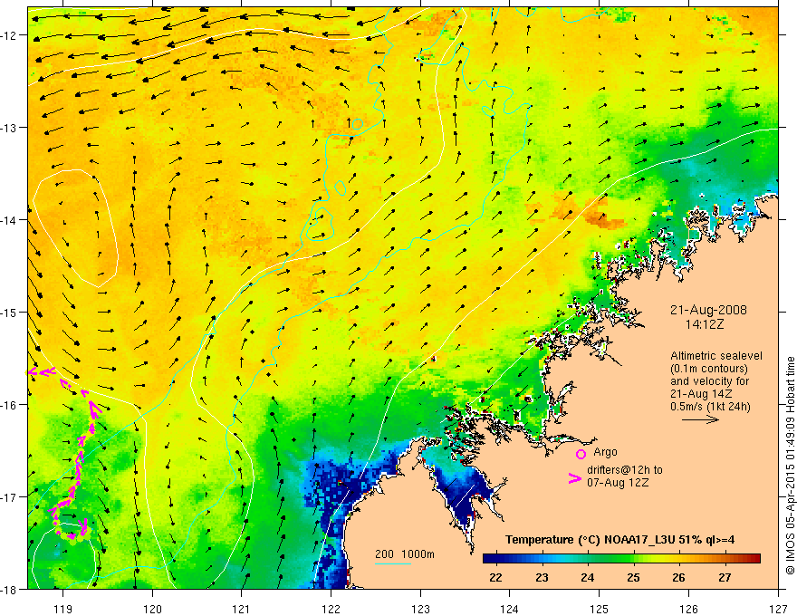Click the IMOS copyright timestamp text
Image resolution: width=797 pixels, height=616 pixels.
[x=790, y=466]
